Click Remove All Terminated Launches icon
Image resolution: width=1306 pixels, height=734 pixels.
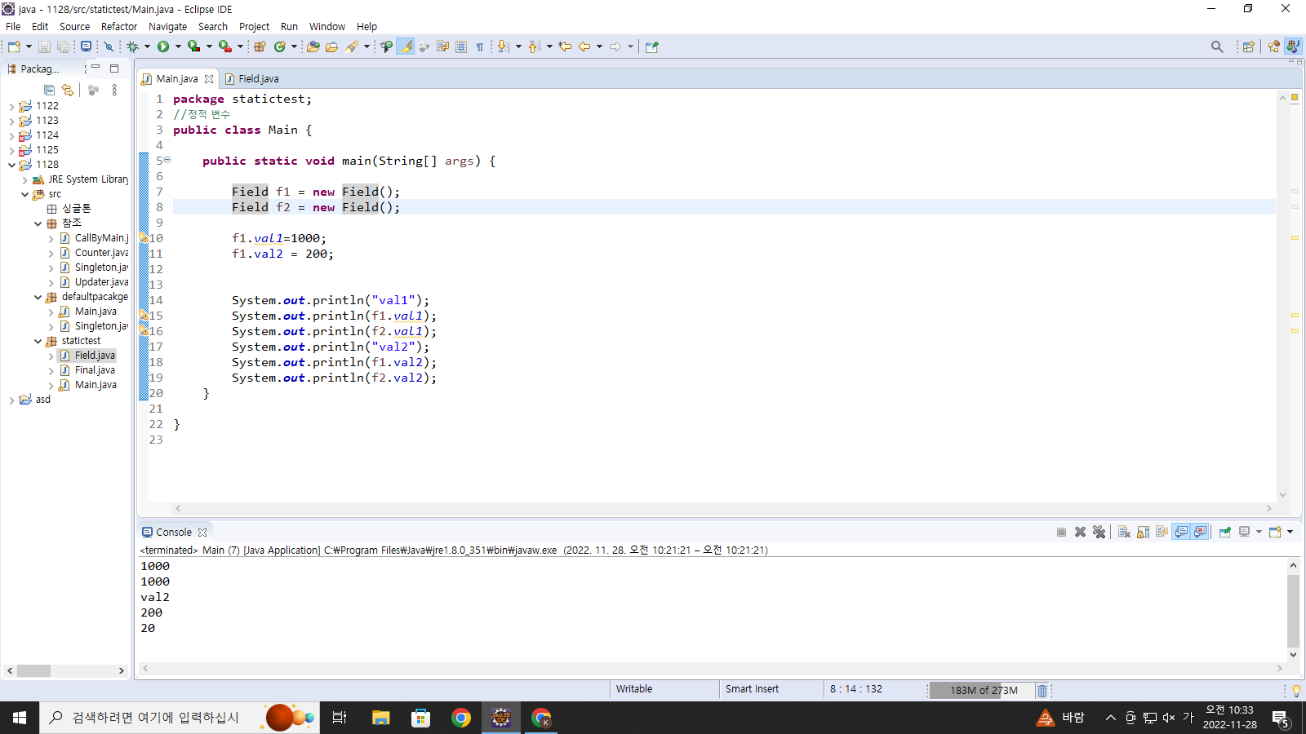[1099, 532]
